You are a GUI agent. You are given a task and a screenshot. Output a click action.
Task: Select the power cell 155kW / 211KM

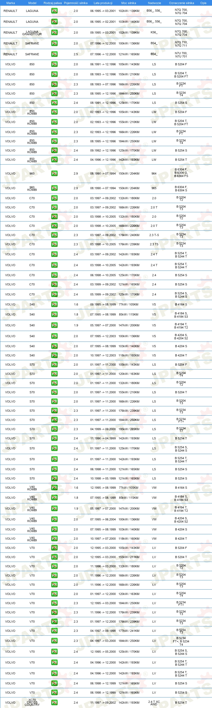click(x=129, y=557)
